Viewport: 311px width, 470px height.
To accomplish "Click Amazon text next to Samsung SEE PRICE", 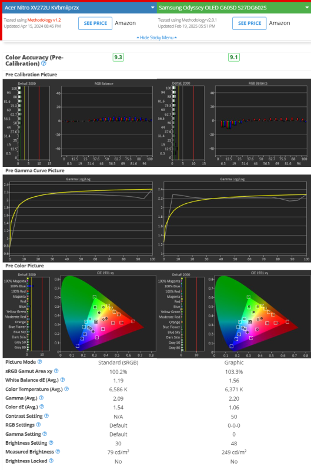I will click(x=279, y=23).
